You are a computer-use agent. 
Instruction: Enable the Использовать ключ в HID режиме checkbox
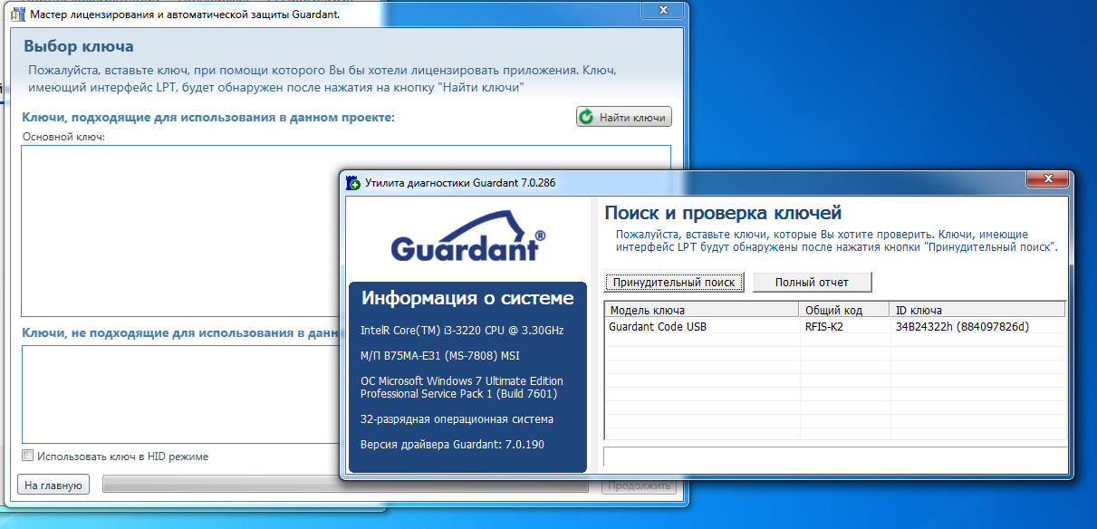click(28, 457)
